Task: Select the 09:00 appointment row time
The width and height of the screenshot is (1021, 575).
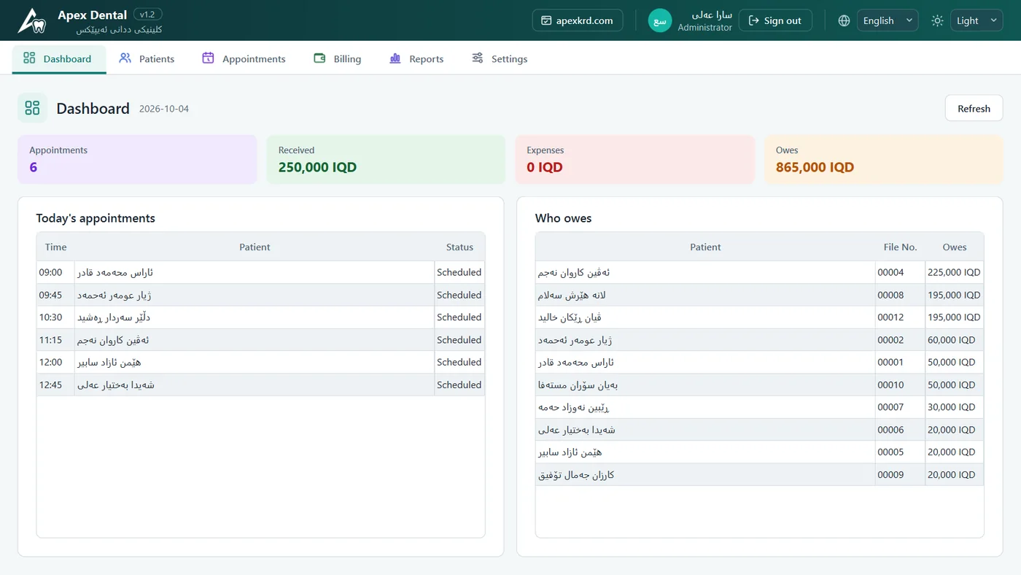Action: click(x=55, y=272)
